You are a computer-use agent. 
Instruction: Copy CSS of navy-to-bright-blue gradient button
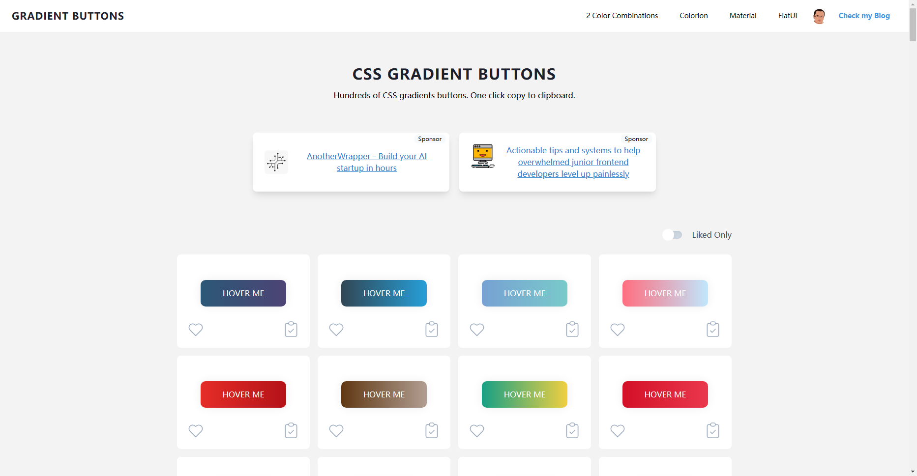pos(432,329)
